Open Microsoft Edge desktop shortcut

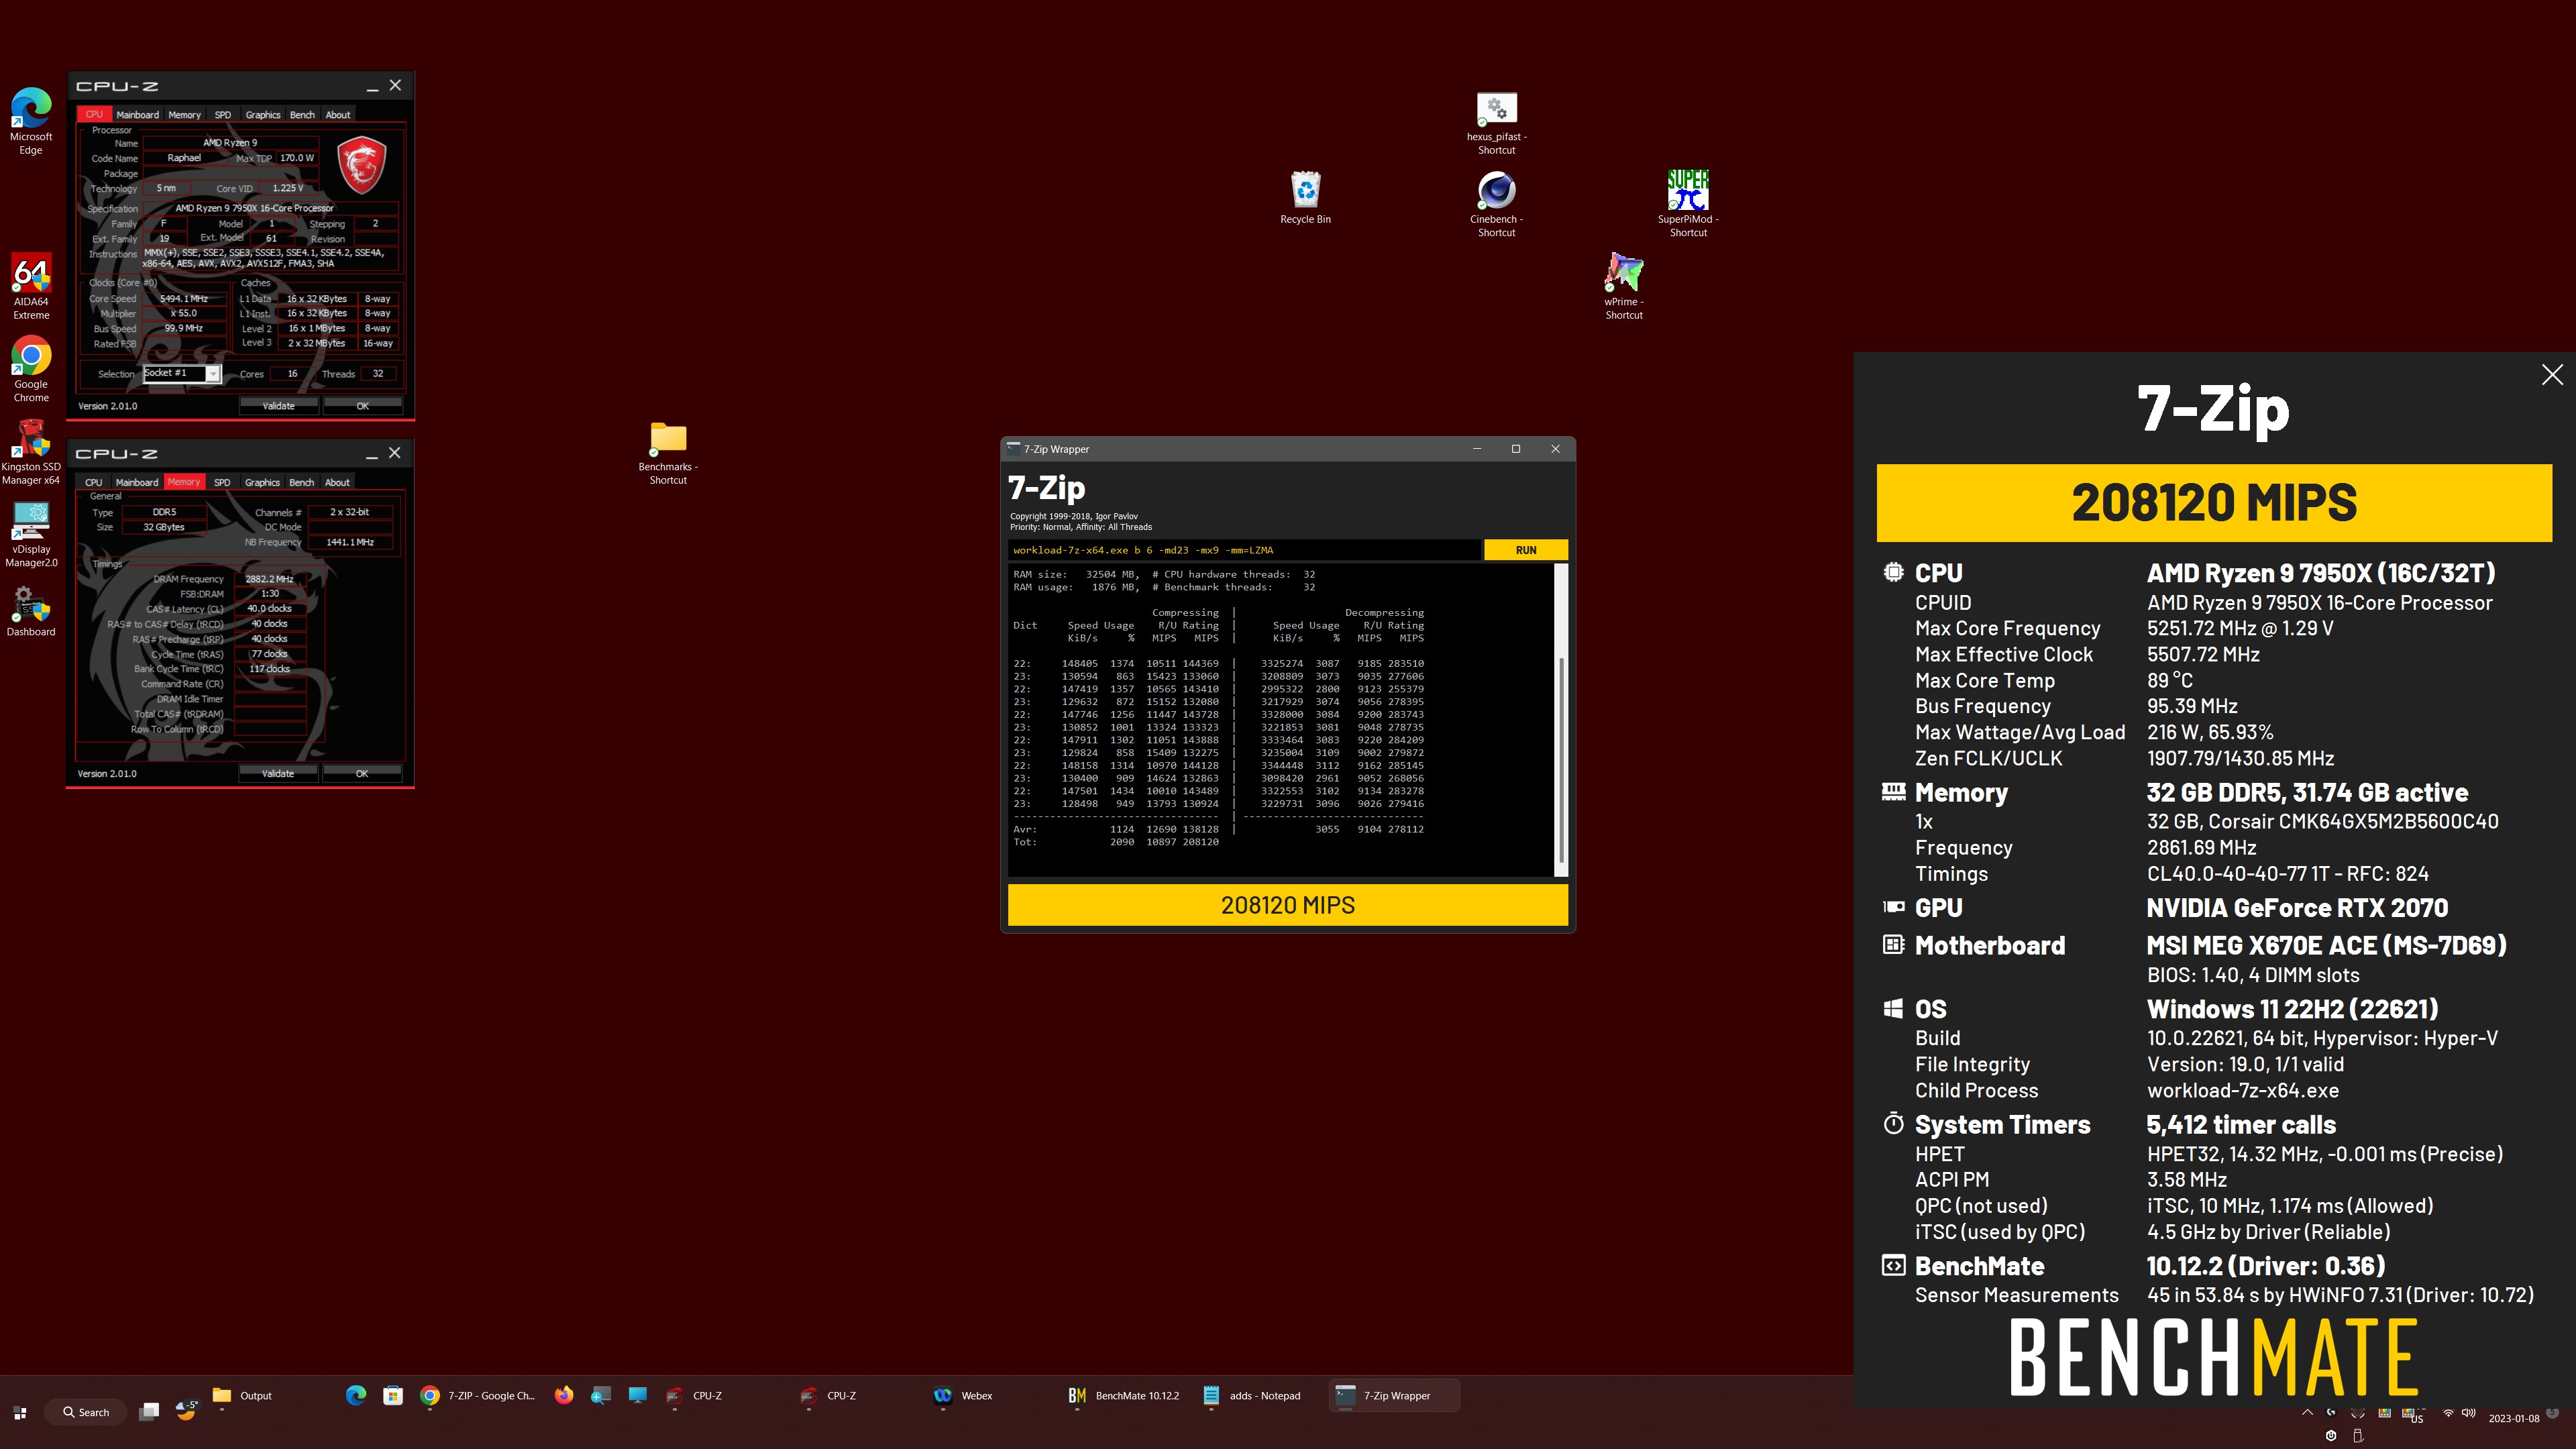31,121
